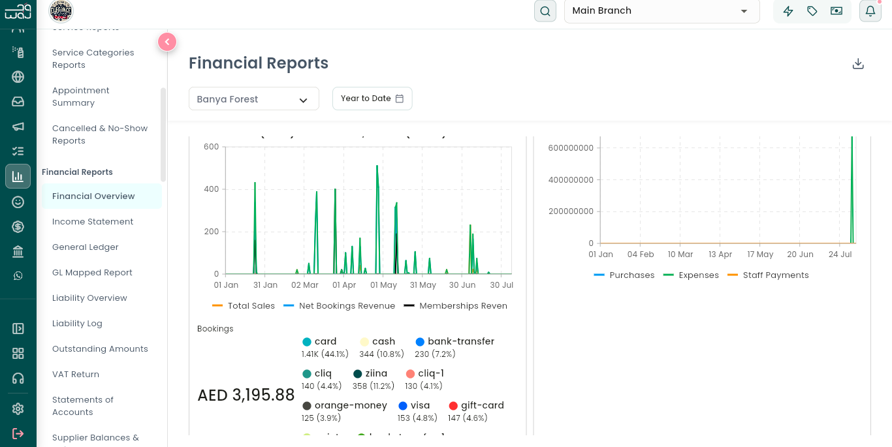892x447 pixels.
Task: Click the bank-transfer color dot
Action: pos(420,342)
